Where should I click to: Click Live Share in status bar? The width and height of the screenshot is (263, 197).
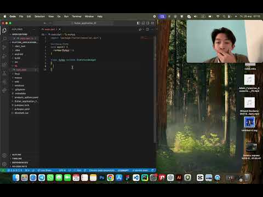[44, 170]
